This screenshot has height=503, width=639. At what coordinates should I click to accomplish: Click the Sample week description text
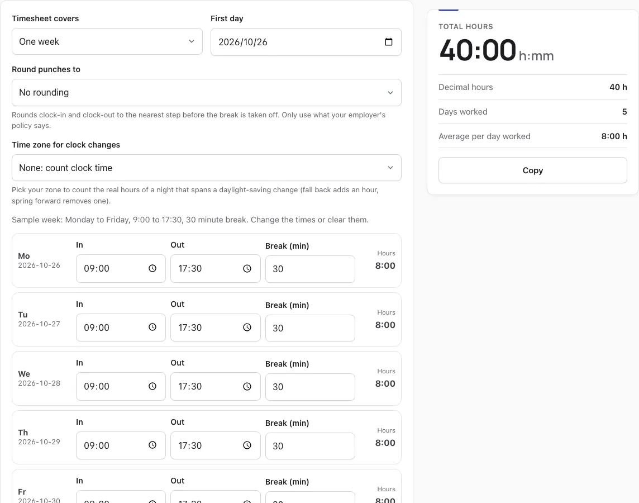pyautogui.click(x=190, y=220)
